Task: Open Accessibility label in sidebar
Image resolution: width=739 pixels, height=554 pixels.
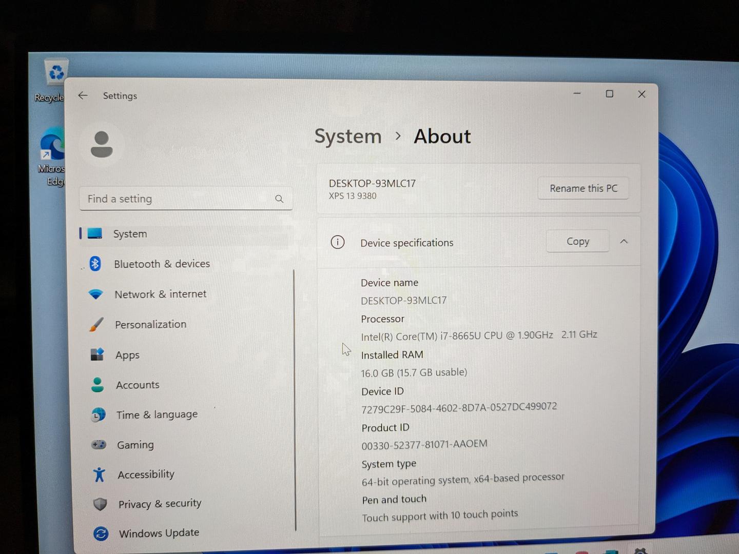Action: pos(146,474)
